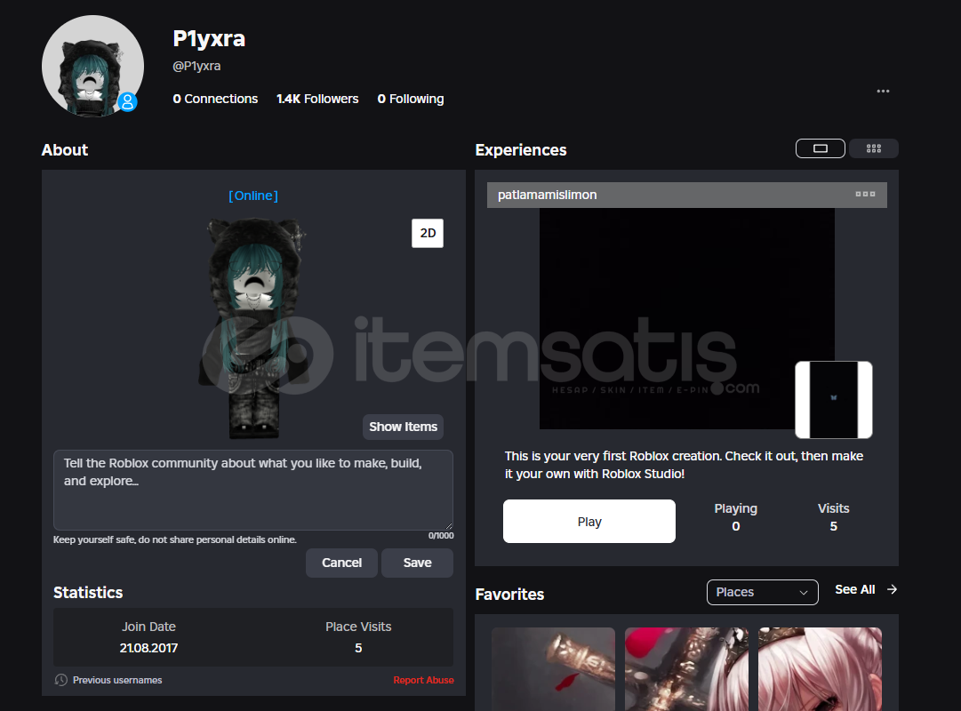Click the Report Abuse link
This screenshot has height=711, width=961.
point(423,680)
